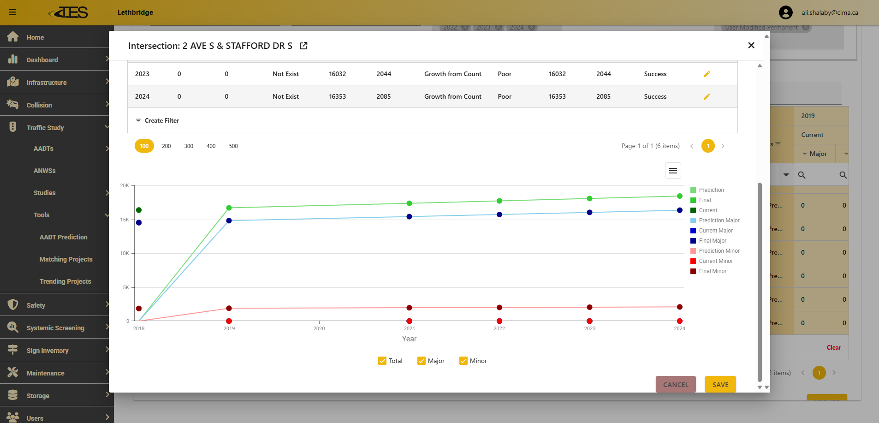Go to Matching Projects
The image size is (879, 423).
(66, 259)
